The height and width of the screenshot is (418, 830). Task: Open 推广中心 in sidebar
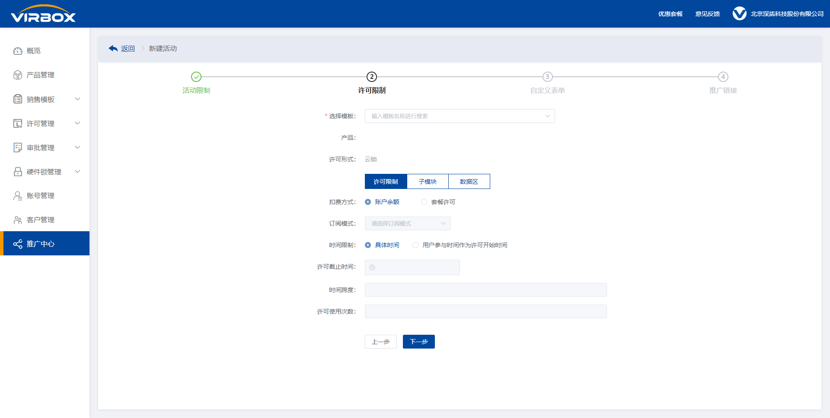pos(45,243)
